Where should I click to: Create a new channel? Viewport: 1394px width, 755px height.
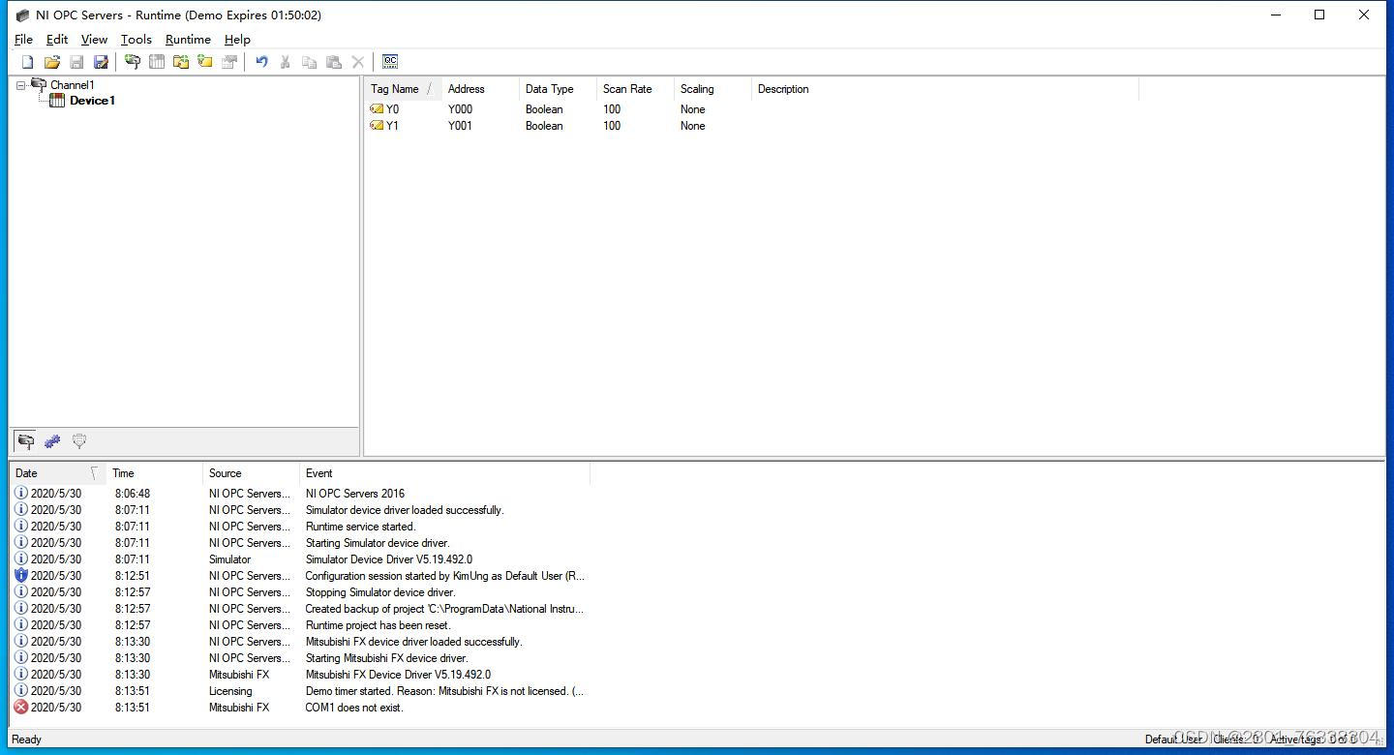point(132,61)
